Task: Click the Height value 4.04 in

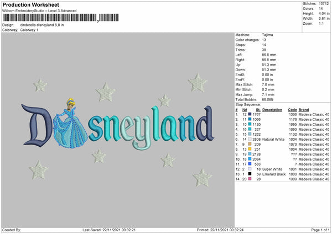Action: [324, 13]
